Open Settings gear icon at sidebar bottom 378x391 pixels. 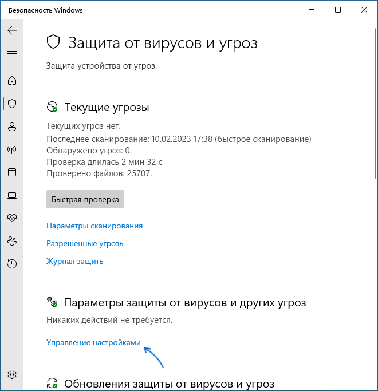tap(12, 374)
